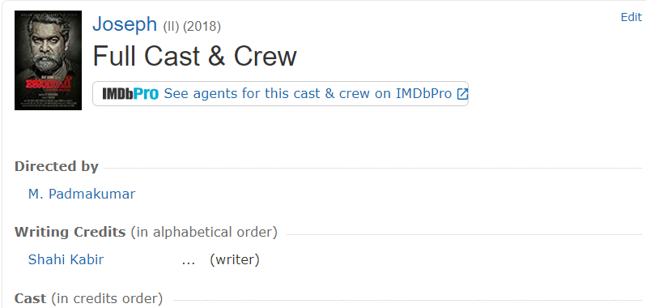Click the ellipsis beside Shahi Kabir
Image resolution: width=646 pixels, height=308 pixels.
point(189,262)
